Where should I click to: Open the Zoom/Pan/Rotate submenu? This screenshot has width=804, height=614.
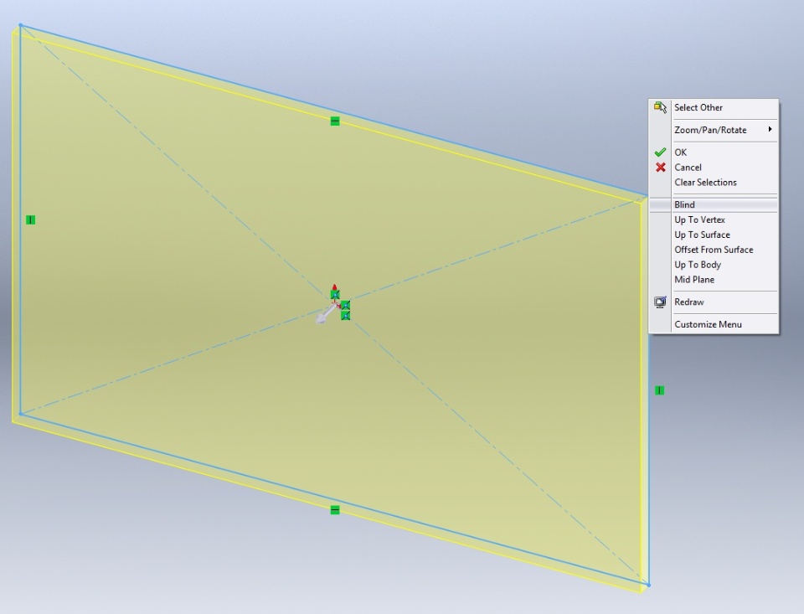714,130
